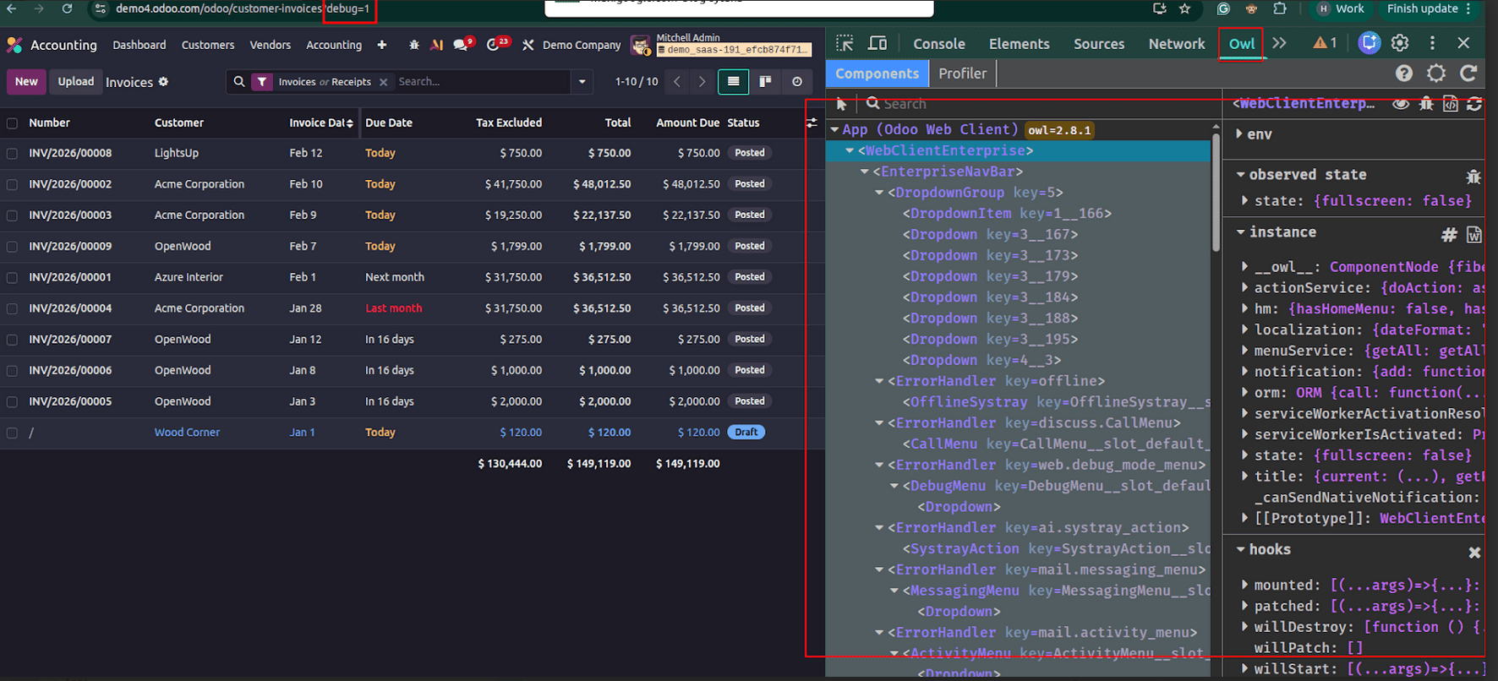Toggle Owl devtools dark mode sun icon

tap(1436, 74)
